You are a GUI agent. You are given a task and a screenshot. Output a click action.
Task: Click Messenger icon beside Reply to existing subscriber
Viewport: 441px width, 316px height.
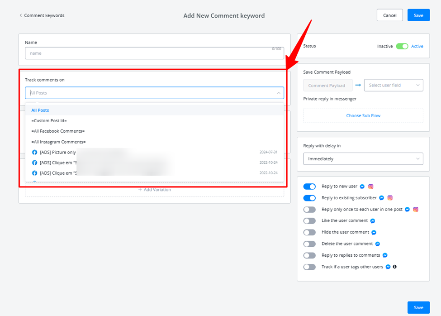tap(381, 198)
